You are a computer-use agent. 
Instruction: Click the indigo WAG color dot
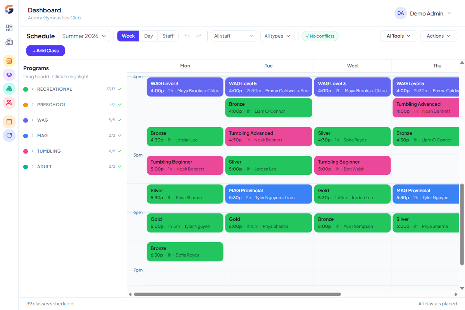(x=26, y=121)
